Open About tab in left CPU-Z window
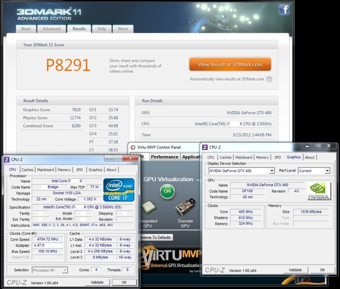 click(x=111, y=170)
